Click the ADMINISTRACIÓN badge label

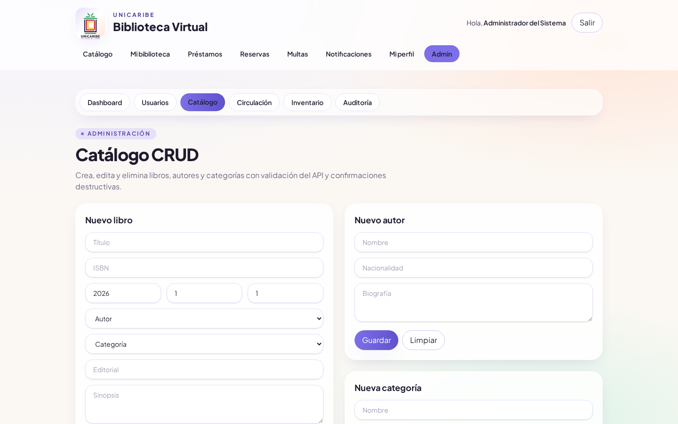coord(116,134)
